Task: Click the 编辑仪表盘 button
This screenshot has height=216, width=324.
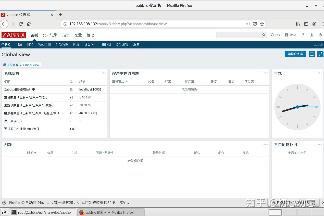Action: pos(295,54)
